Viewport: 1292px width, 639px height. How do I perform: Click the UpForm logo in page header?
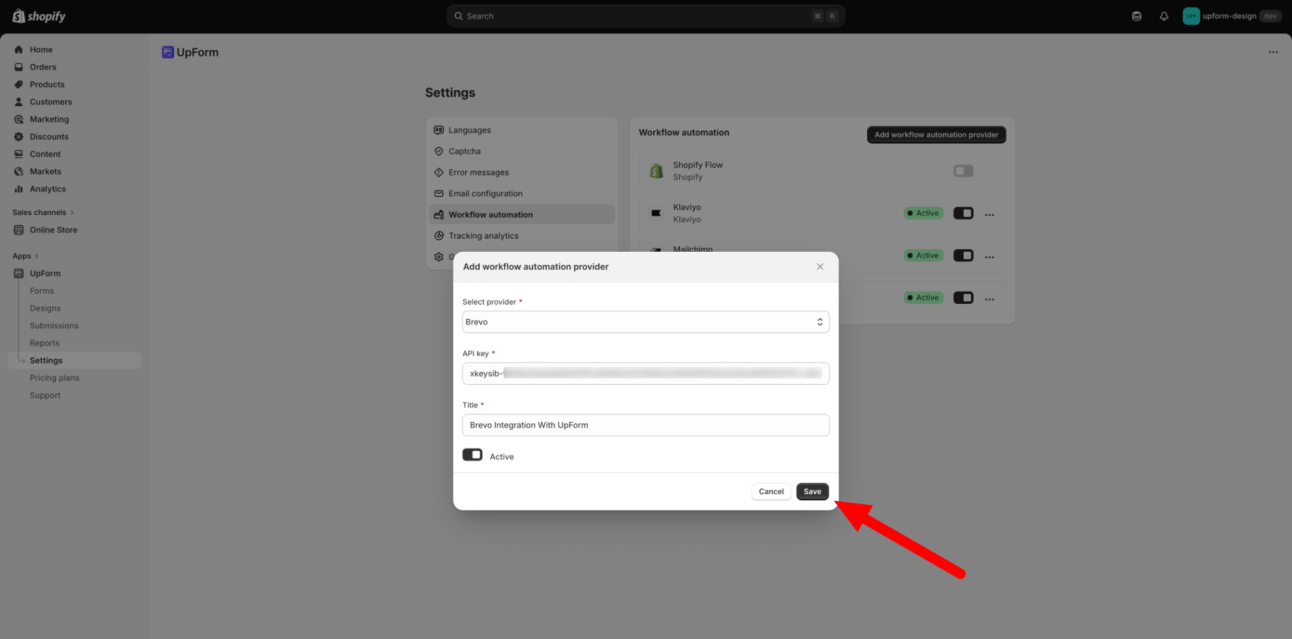pyautogui.click(x=168, y=52)
